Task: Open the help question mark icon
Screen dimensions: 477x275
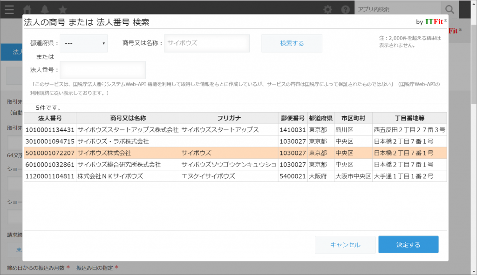Action: [x=345, y=9]
